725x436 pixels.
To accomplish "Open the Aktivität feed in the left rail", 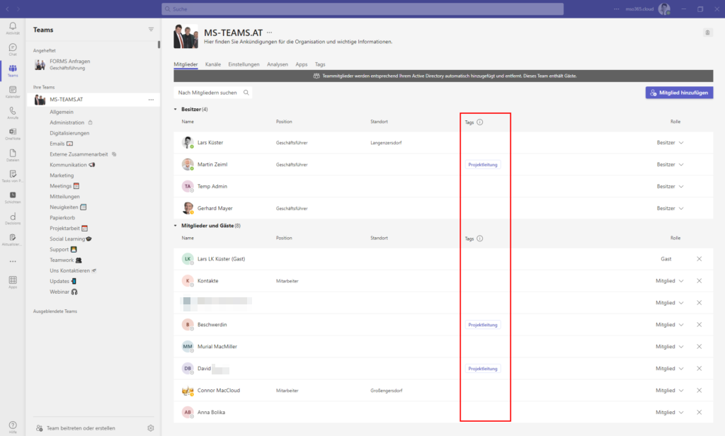I will coord(13,28).
